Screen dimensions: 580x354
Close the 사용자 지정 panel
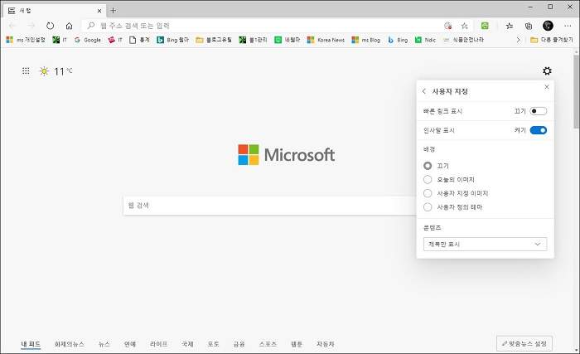(547, 87)
